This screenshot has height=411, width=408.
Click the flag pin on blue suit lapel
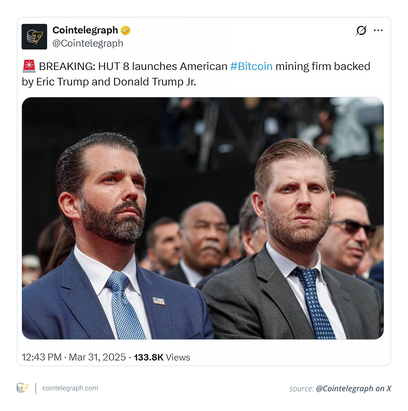[159, 301]
